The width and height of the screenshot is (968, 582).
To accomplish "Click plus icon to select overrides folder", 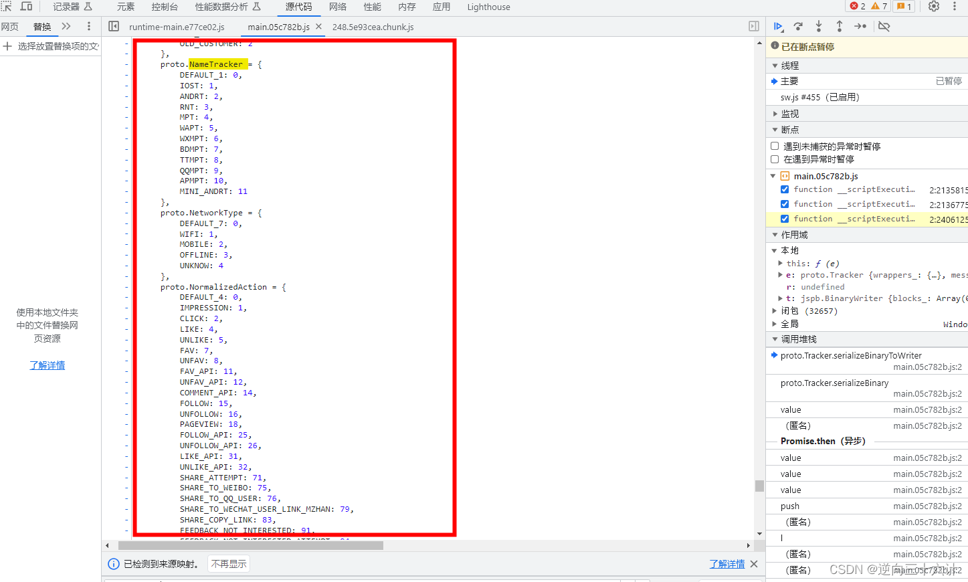I will point(7,46).
